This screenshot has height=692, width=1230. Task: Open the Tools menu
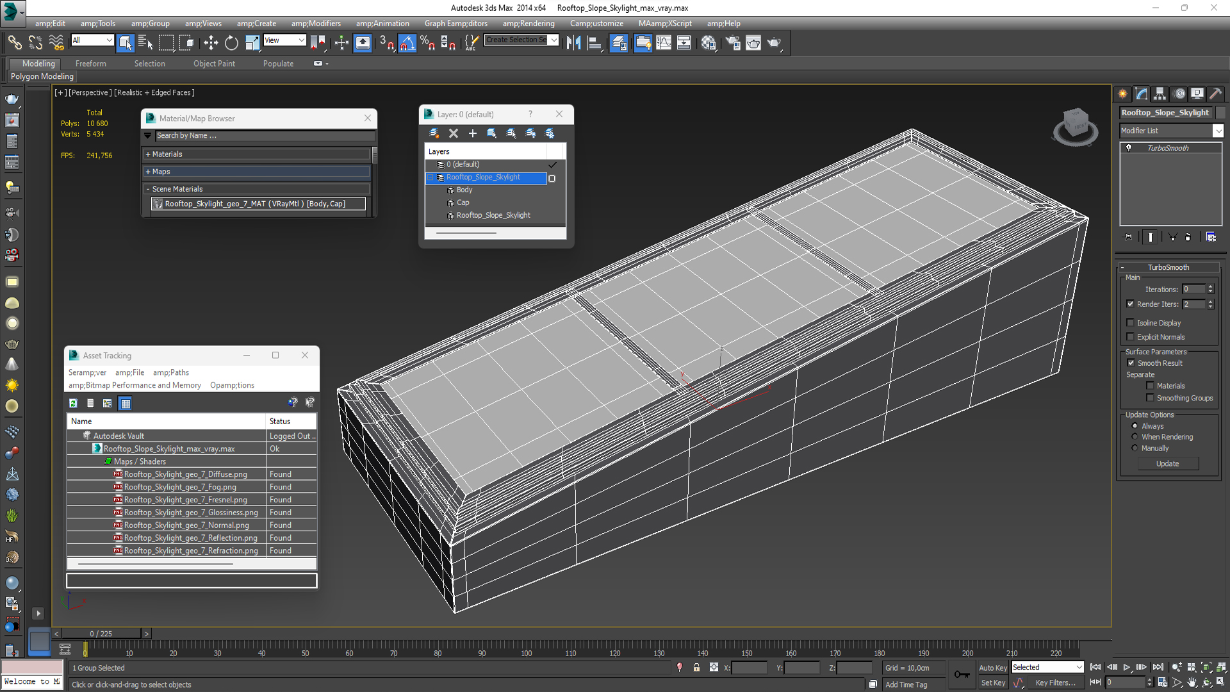tap(97, 24)
